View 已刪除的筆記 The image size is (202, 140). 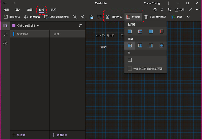click(x=155, y=17)
